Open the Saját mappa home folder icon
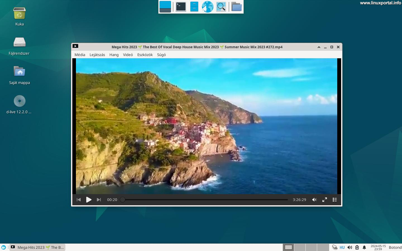This screenshot has width=402, height=251. point(20,71)
